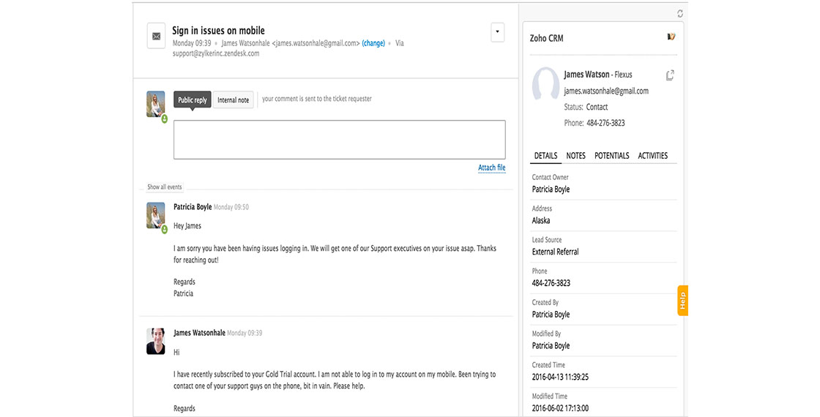The image size is (820, 417).
Task: Switch to Internal note tab
Action: (234, 99)
